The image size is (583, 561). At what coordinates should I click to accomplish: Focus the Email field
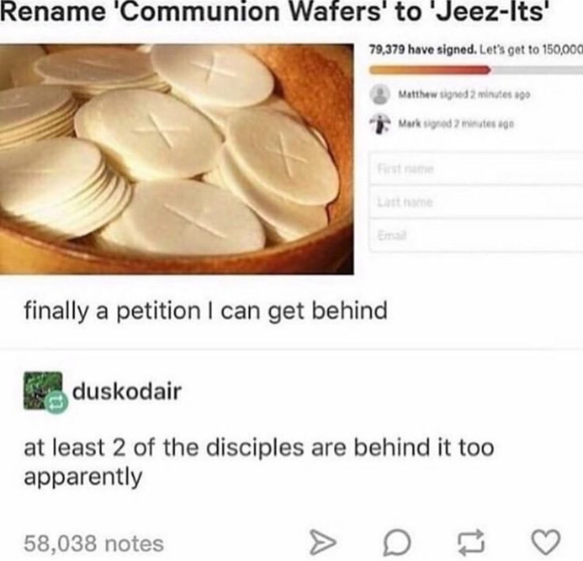tap(476, 235)
